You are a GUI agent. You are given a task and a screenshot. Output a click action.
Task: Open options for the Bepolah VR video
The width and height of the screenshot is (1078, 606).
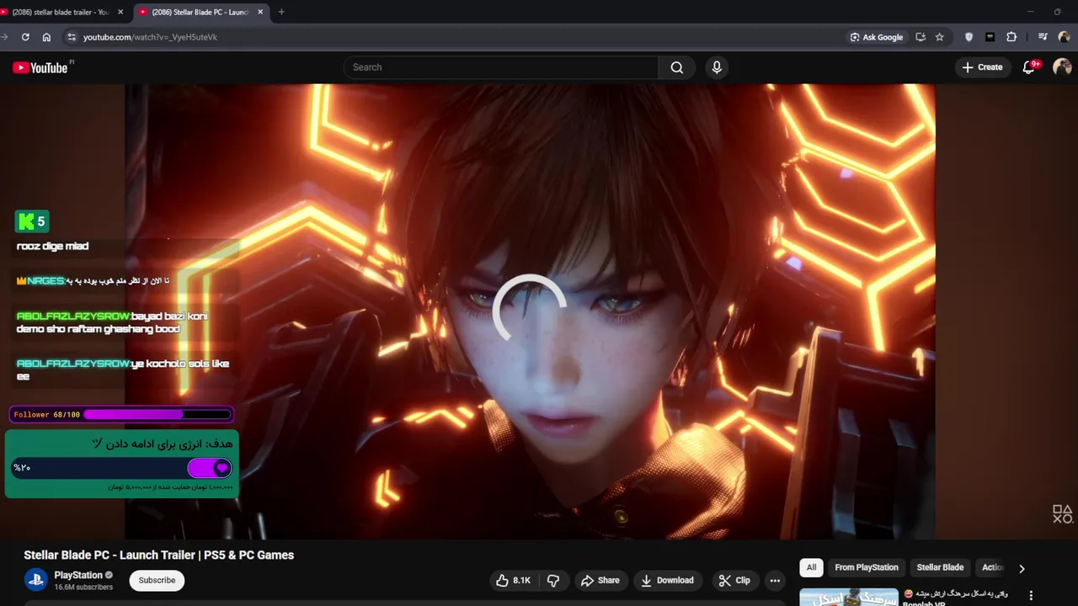[1031, 596]
